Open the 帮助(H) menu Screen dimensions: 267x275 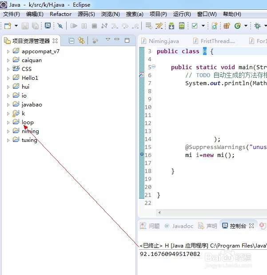(232, 14)
